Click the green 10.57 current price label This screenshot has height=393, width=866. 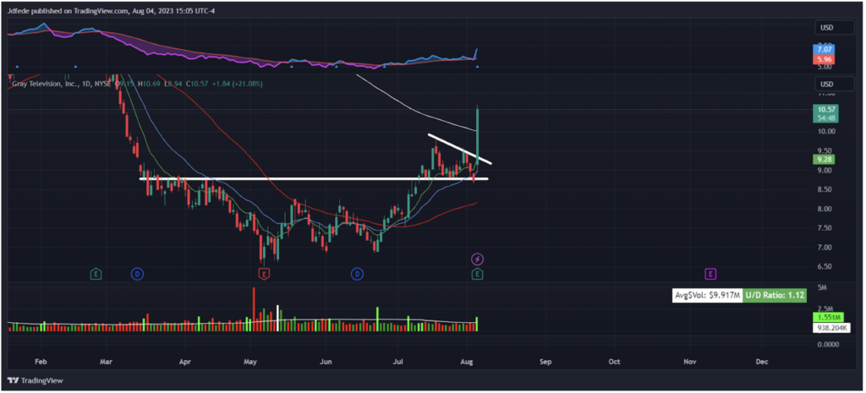point(824,109)
